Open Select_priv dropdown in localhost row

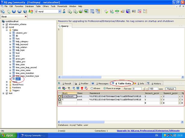[161, 96]
